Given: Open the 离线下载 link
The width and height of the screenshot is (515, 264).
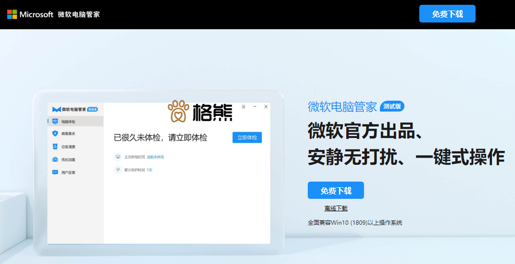Looking at the screenshot, I should tap(336, 208).
